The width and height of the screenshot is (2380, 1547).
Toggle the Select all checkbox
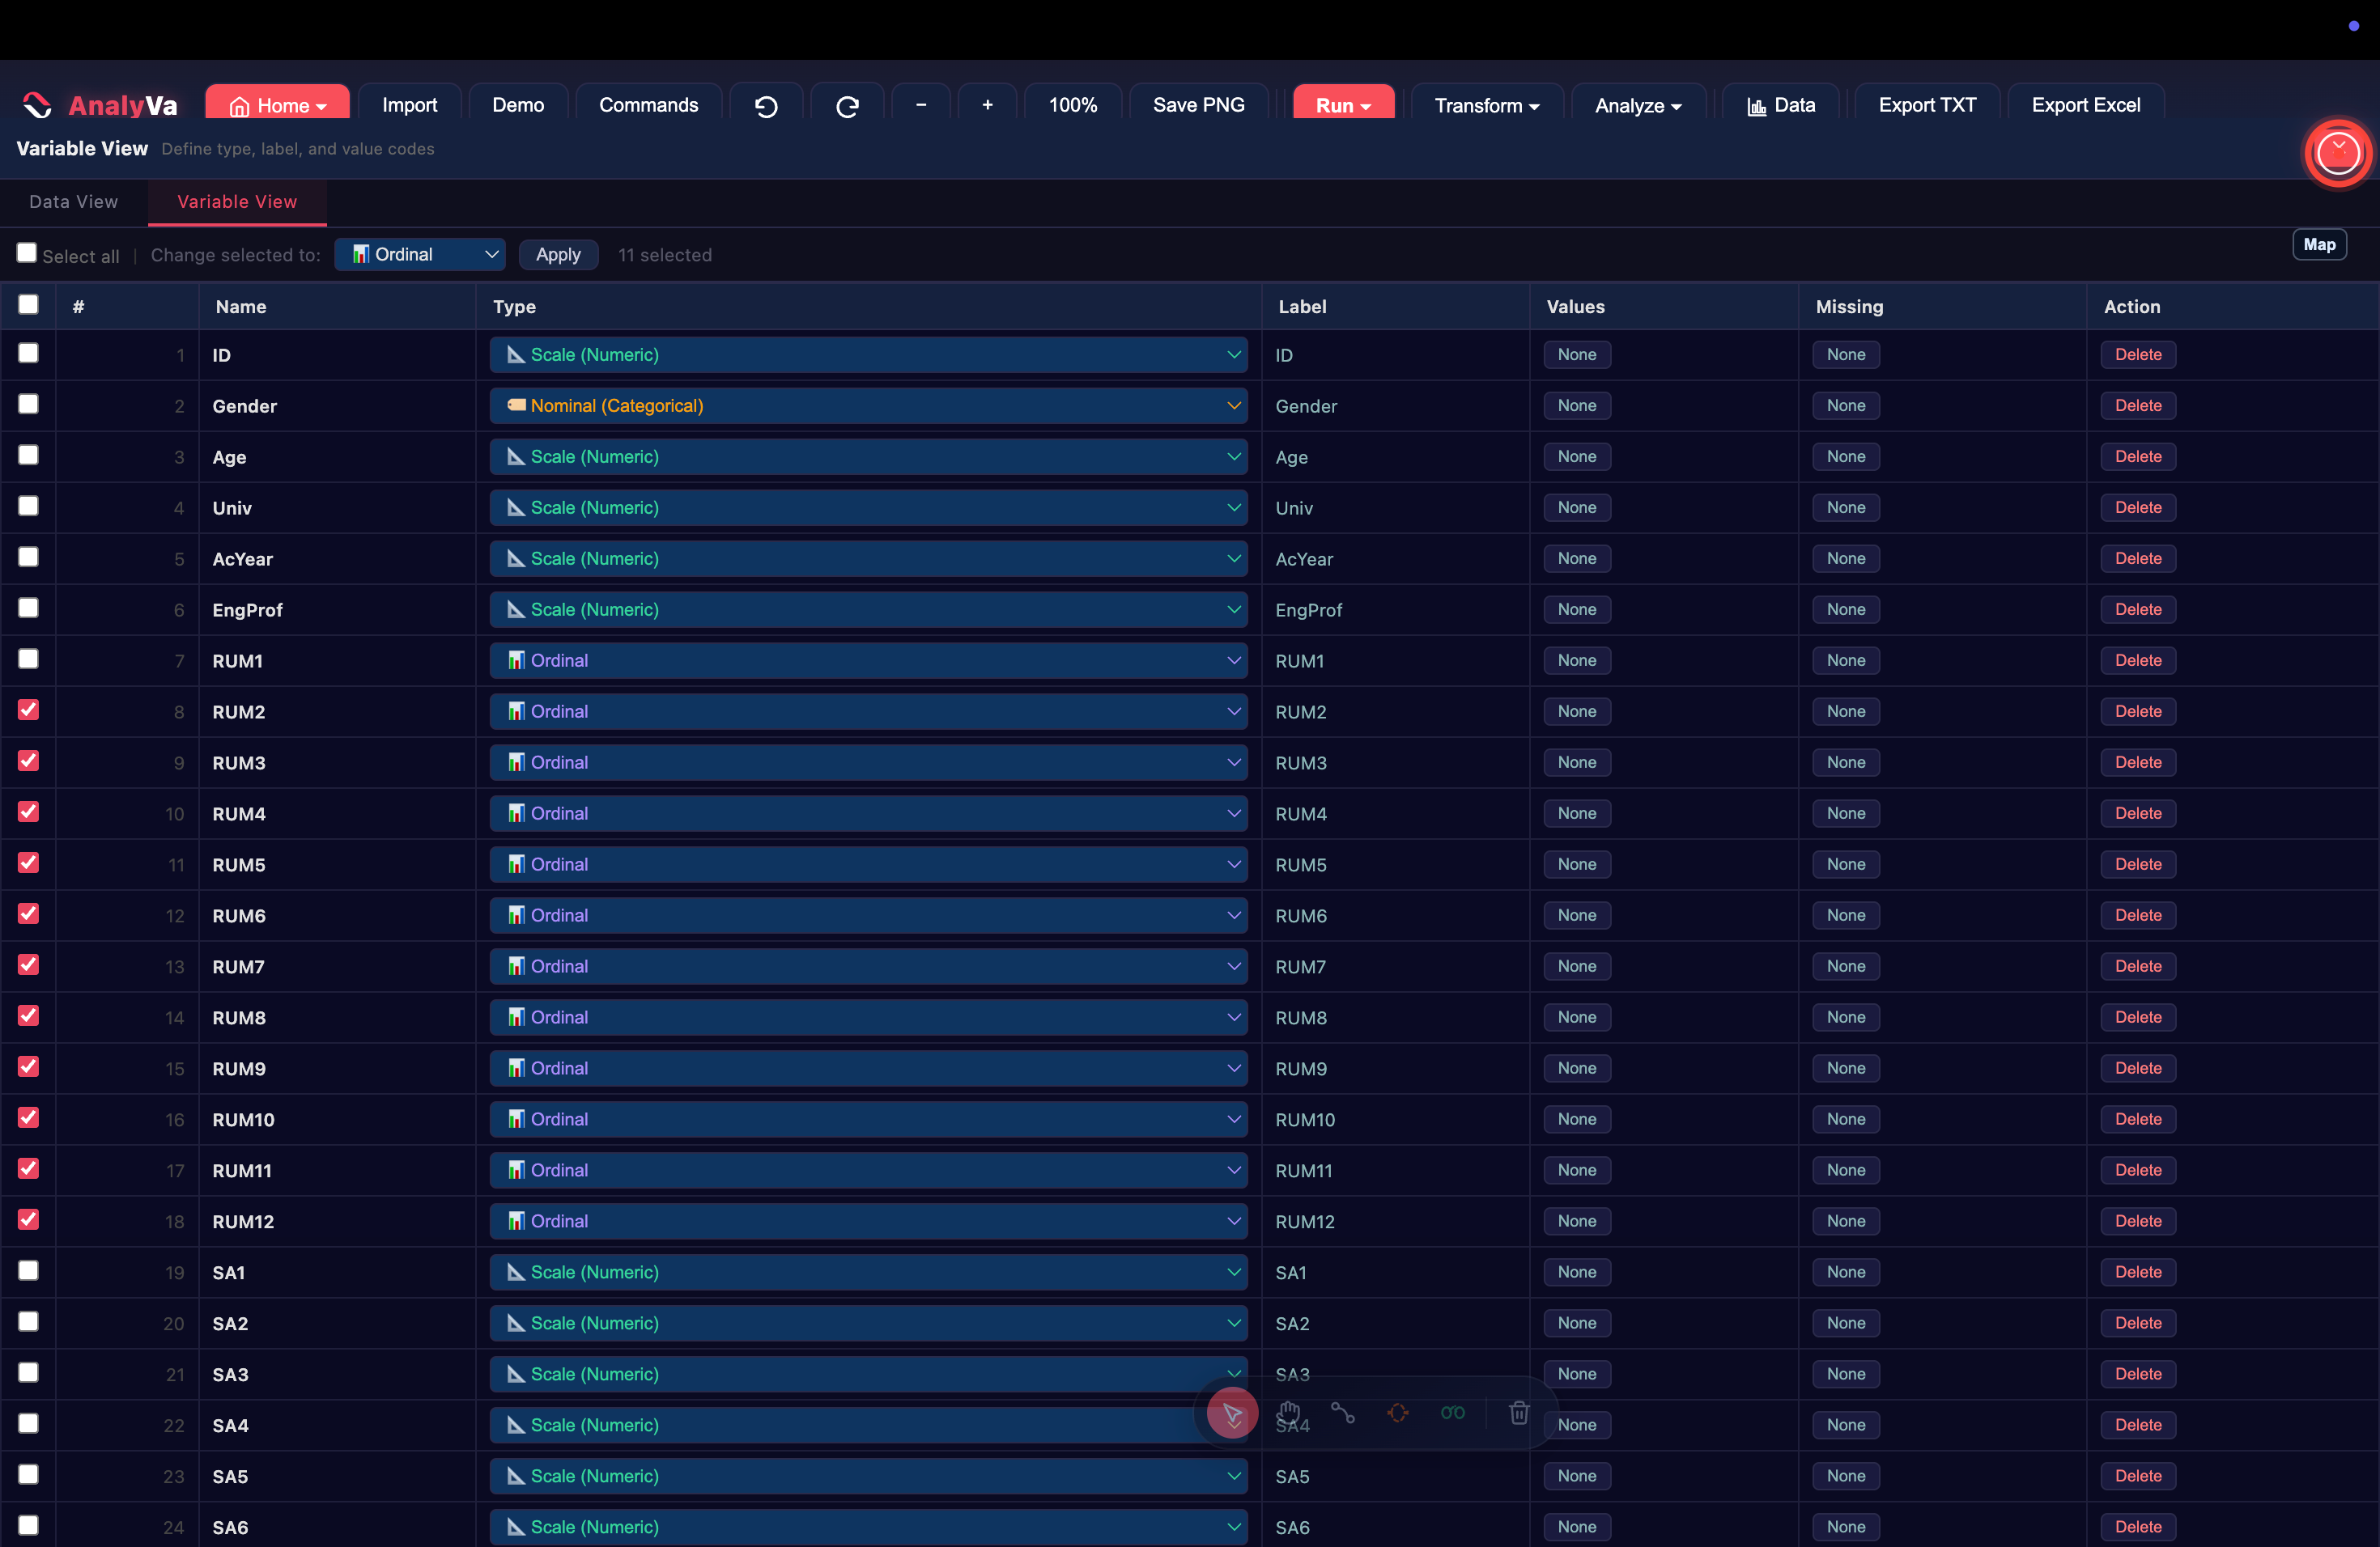point(27,252)
